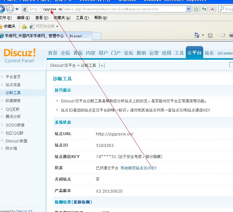
Task: Click the Home page icon
Action: point(197,35)
